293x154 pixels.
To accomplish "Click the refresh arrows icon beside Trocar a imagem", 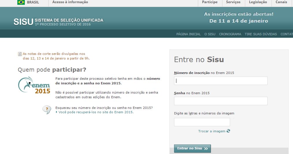I will (228, 131).
